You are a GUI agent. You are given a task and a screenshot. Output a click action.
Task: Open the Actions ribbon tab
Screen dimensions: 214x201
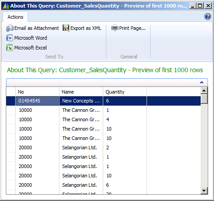[15, 17]
